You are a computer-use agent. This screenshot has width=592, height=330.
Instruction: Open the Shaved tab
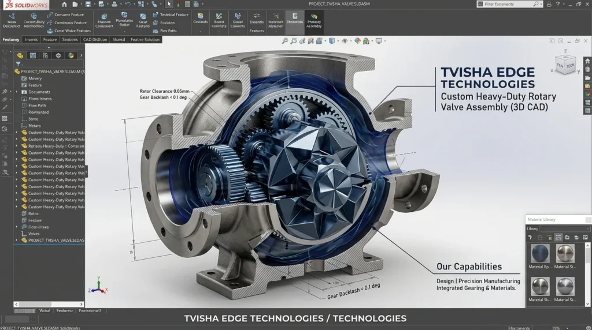point(119,40)
